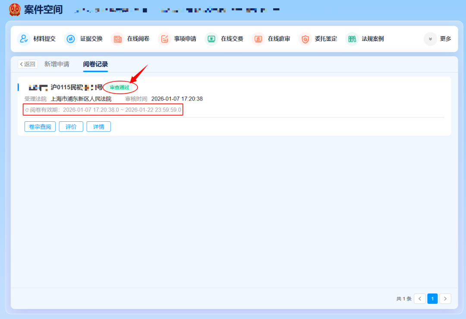Select the 在线阅卷 icon
This screenshot has width=466, height=319.
click(117, 39)
